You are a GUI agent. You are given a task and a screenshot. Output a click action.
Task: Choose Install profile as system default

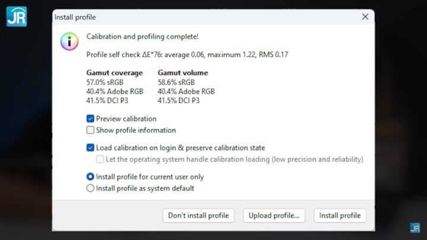click(x=91, y=188)
